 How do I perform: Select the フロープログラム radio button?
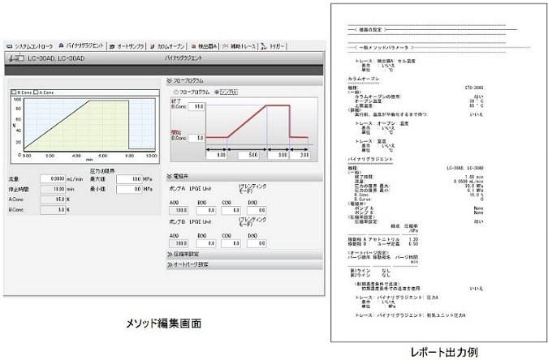click(x=176, y=92)
